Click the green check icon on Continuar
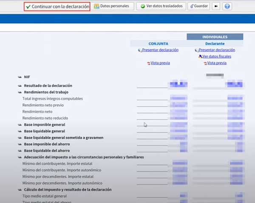Screen dimensions: 255x203 pos(28,7)
